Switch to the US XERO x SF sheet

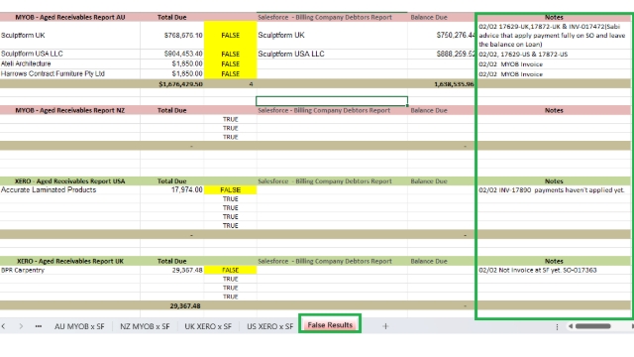point(270,326)
